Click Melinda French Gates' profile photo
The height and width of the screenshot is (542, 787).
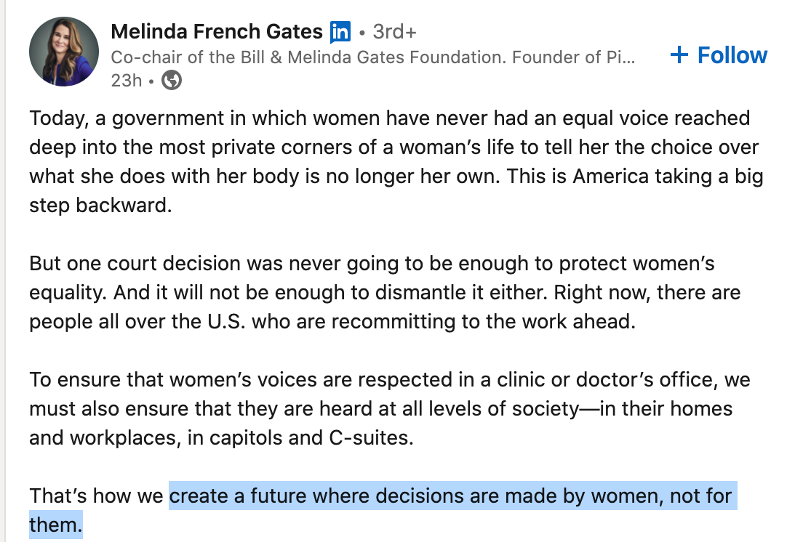point(64,52)
